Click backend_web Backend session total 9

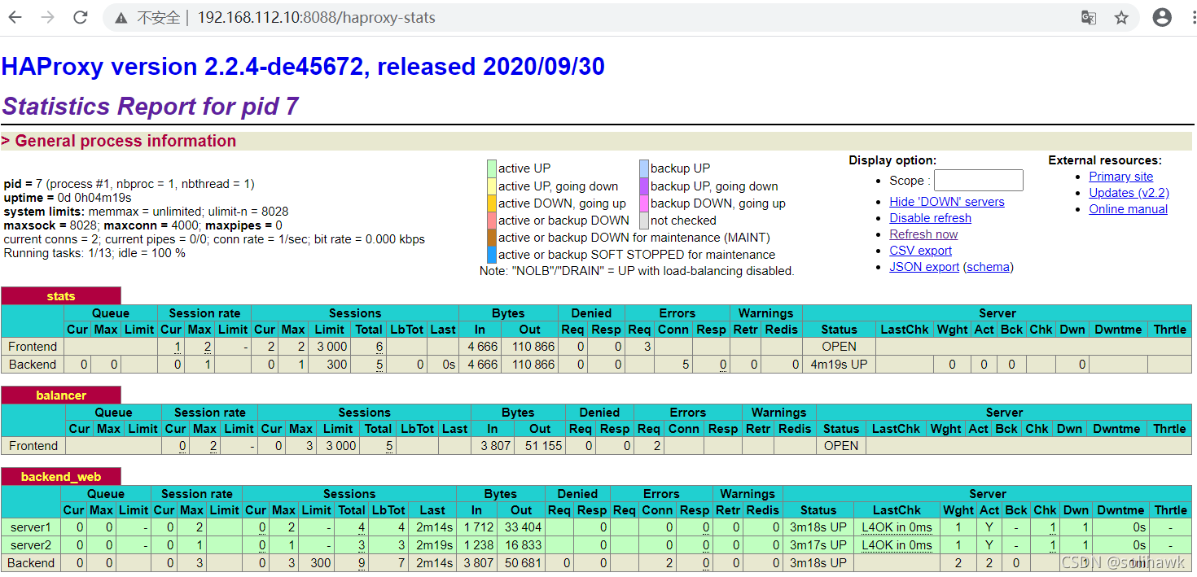[x=362, y=563]
